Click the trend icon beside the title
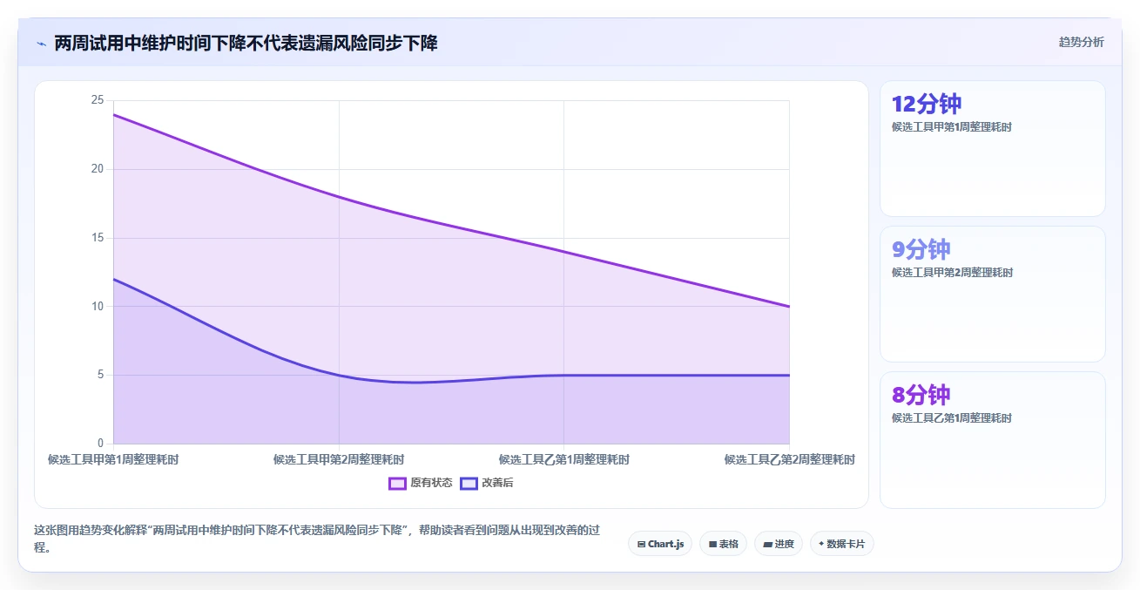This screenshot has height=590, width=1140. [41, 43]
